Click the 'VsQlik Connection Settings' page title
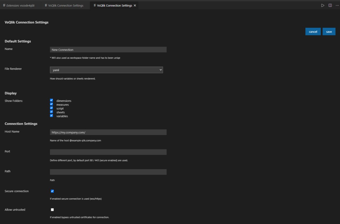340x224 pixels. tap(27, 23)
